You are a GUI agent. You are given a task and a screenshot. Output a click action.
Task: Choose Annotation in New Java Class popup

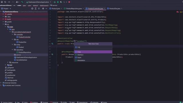(93, 60)
